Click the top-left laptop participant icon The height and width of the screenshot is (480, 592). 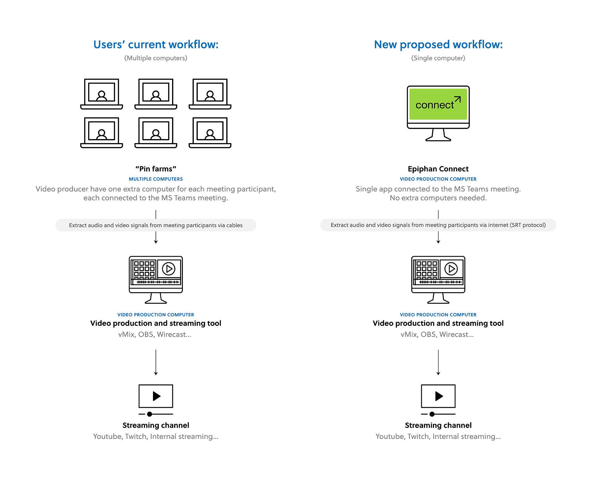point(101,94)
